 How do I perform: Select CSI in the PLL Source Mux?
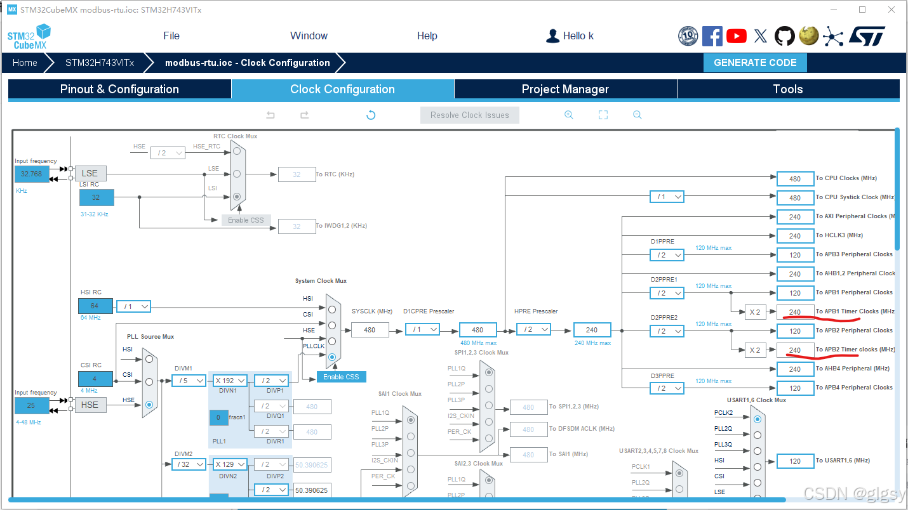tap(149, 382)
